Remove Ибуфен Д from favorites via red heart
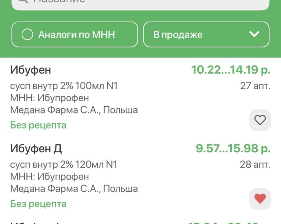Image resolution: width=281 pixels, height=224 pixels. click(x=260, y=199)
